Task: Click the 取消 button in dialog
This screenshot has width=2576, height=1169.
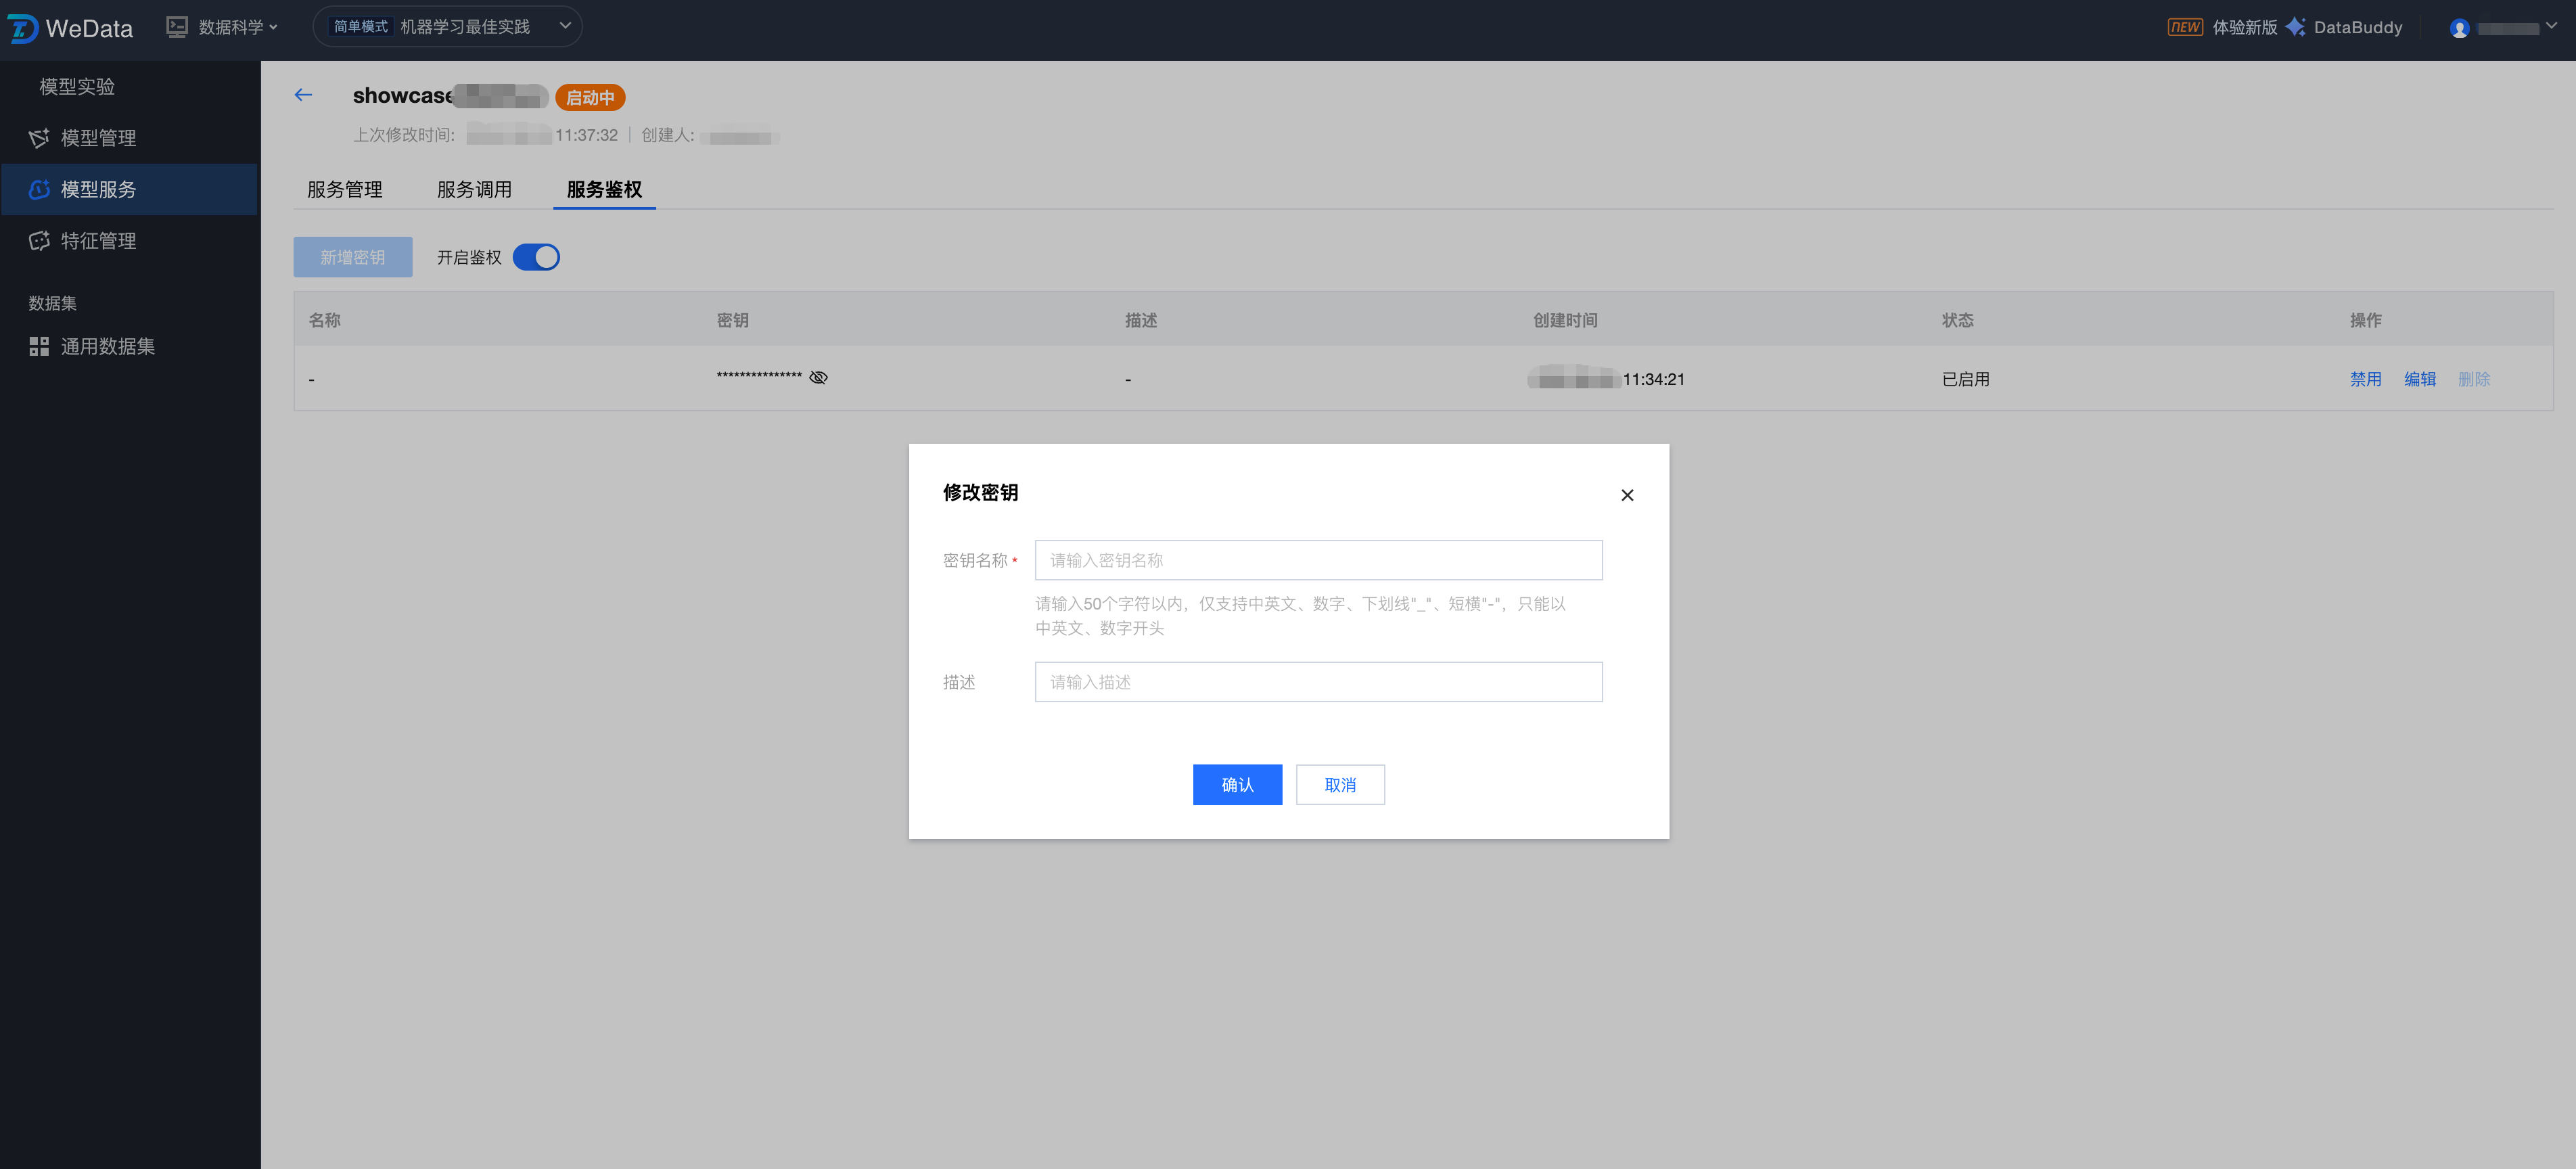Action: 1340,784
